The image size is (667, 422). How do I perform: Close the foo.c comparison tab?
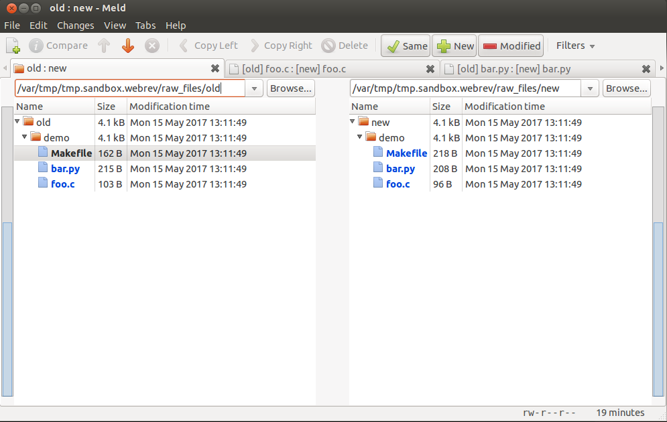point(430,69)
